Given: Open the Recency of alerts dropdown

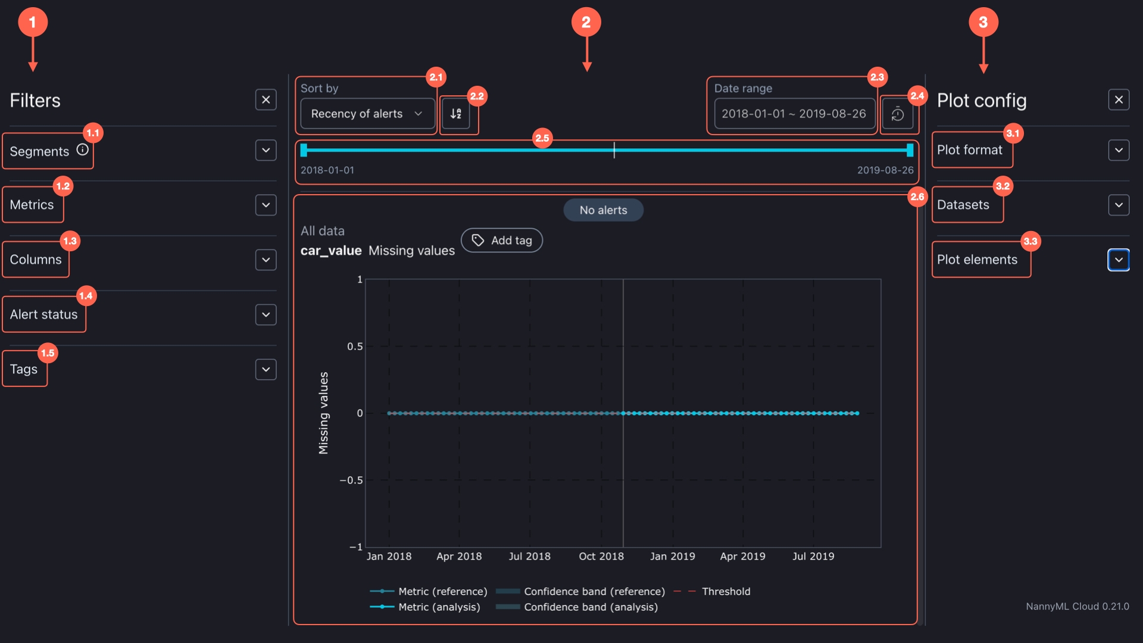Looking at the screenshot, I should pyautogui.click(x=367, y=114).
